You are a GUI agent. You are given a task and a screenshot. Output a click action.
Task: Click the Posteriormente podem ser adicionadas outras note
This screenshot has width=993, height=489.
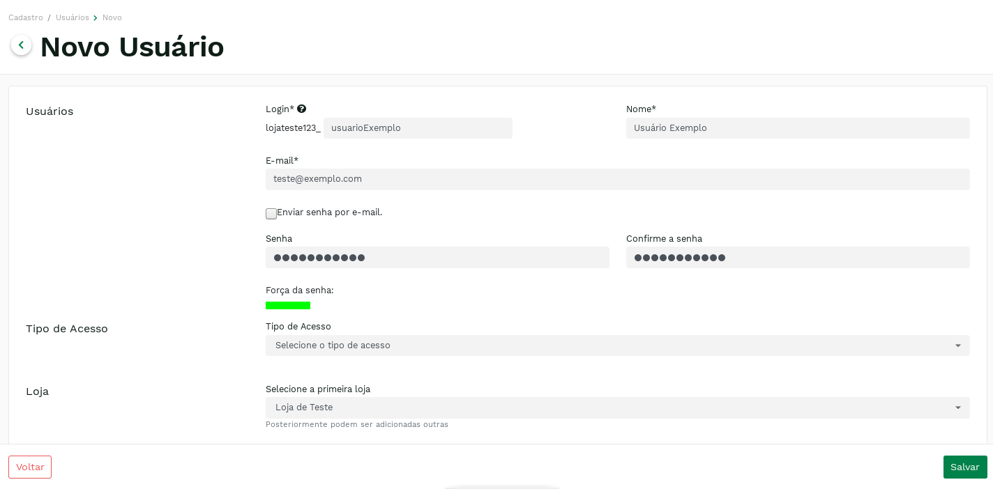[x=357, y=424]
